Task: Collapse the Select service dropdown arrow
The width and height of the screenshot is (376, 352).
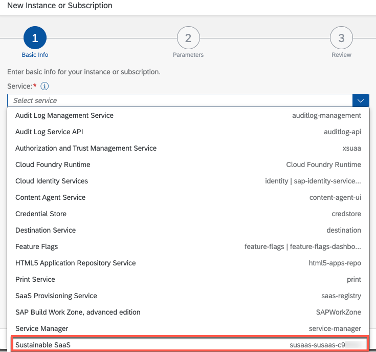Action: coord(361,100)
